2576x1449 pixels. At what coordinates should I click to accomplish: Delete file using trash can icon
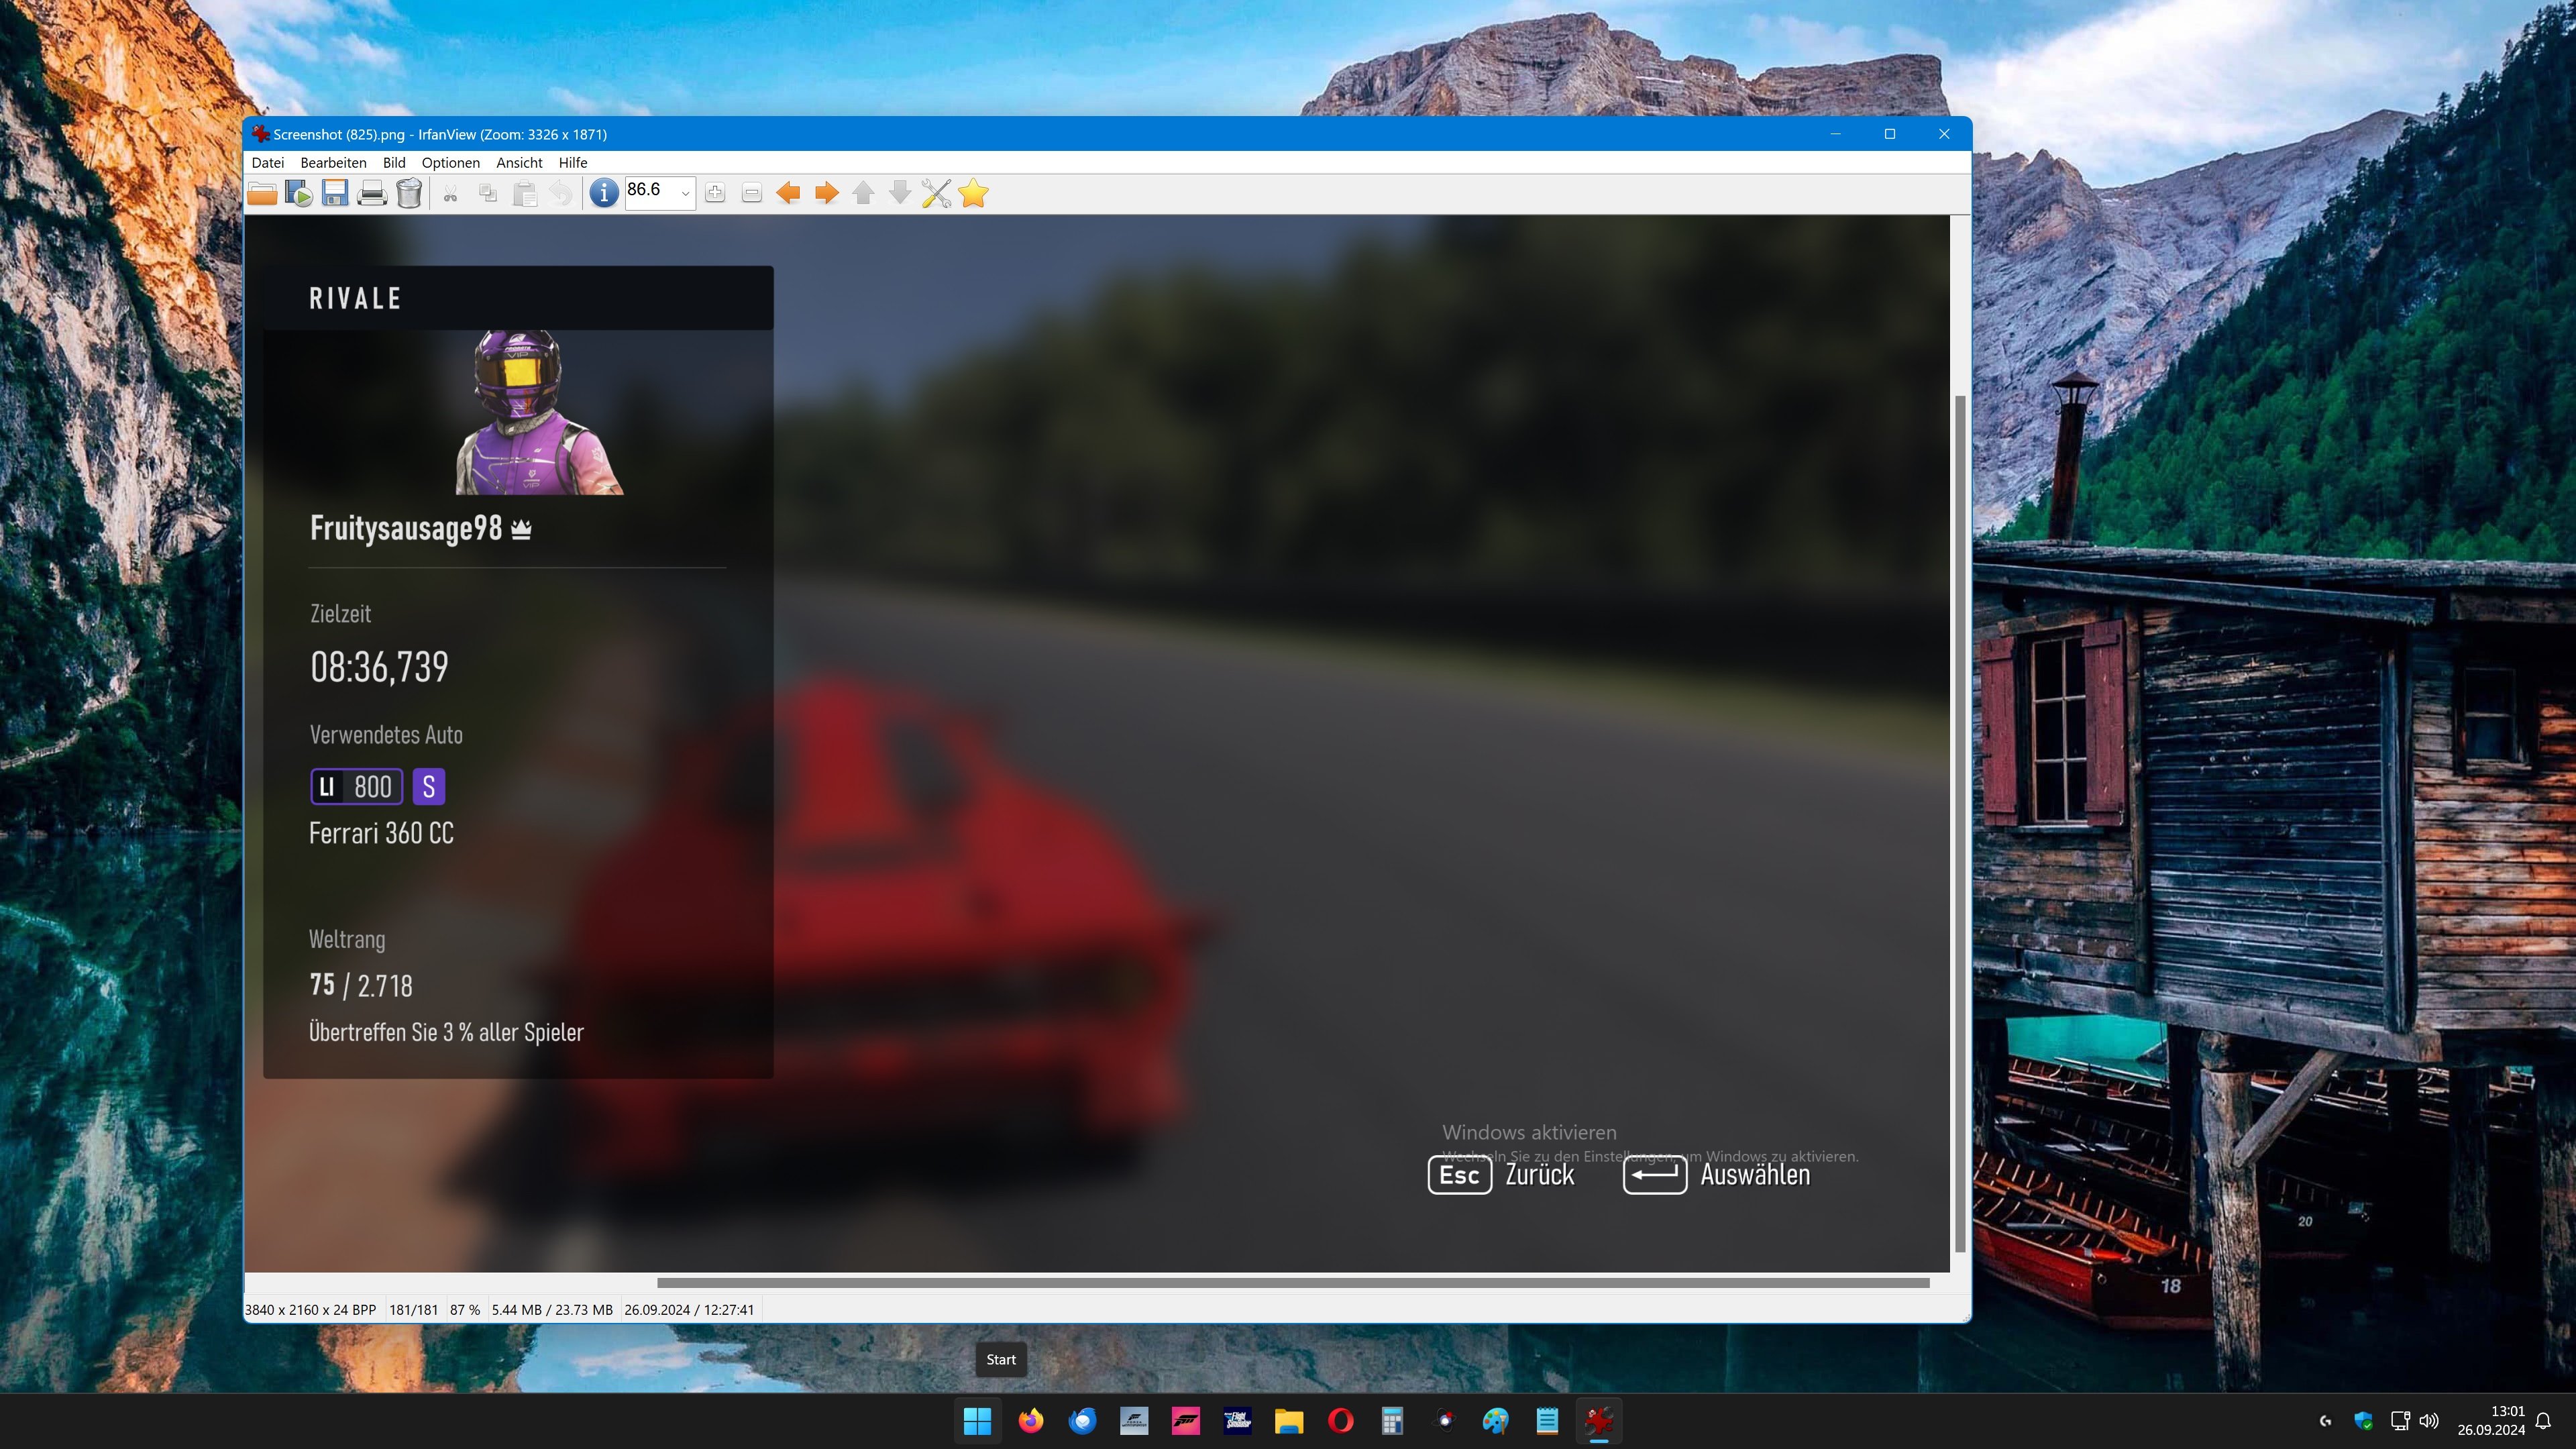409,193
